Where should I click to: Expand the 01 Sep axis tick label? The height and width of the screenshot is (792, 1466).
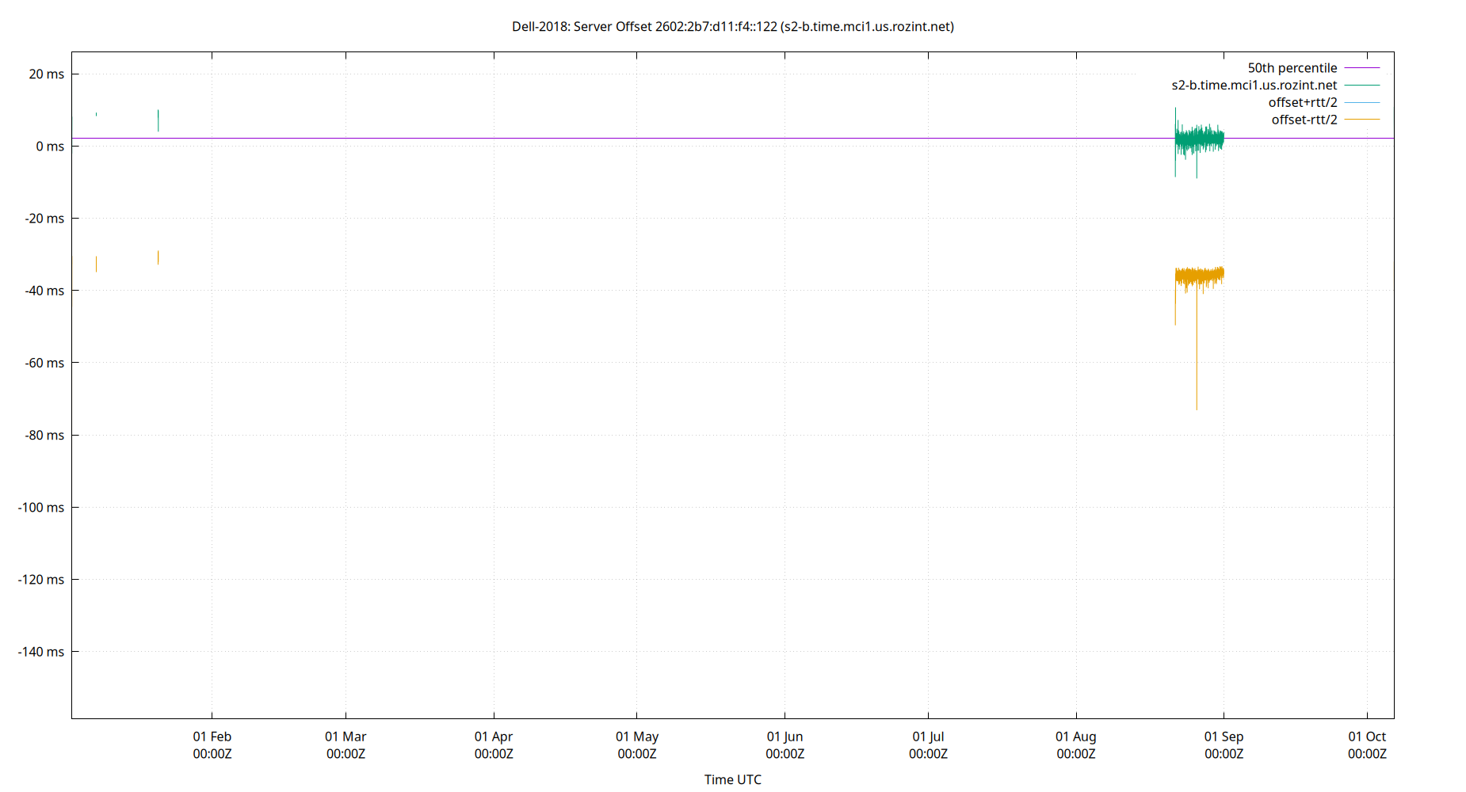pyautogui.click(x=1224, y=737)
